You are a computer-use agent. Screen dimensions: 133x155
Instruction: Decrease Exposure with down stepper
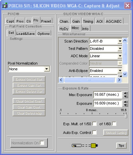coord(125,105)
